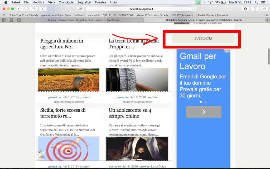
Task: Click the green activity monitor menu bar icon
Action: [198, 2]
